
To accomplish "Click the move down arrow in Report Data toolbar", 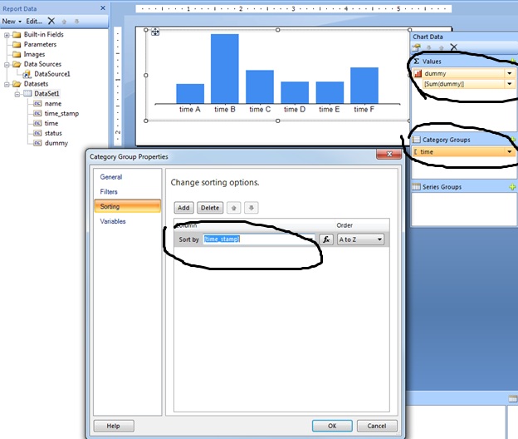I will [76, 22].
